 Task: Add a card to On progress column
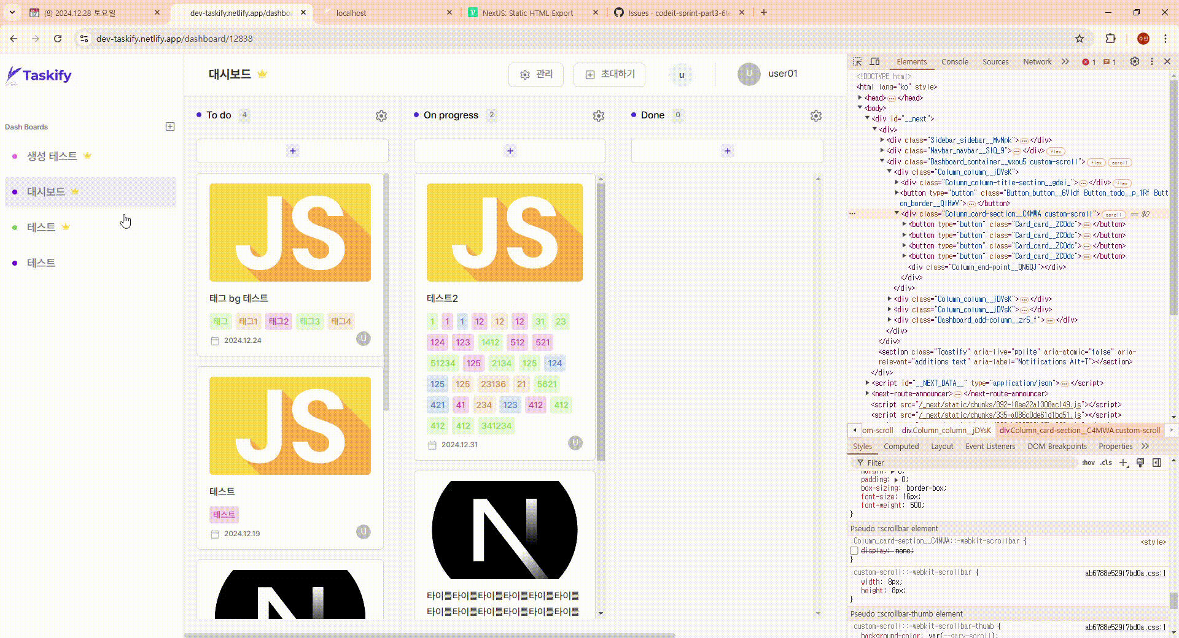click(510, 151)
